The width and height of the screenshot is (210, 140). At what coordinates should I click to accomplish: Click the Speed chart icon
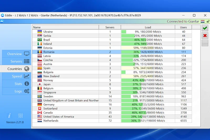coord(27,76)
